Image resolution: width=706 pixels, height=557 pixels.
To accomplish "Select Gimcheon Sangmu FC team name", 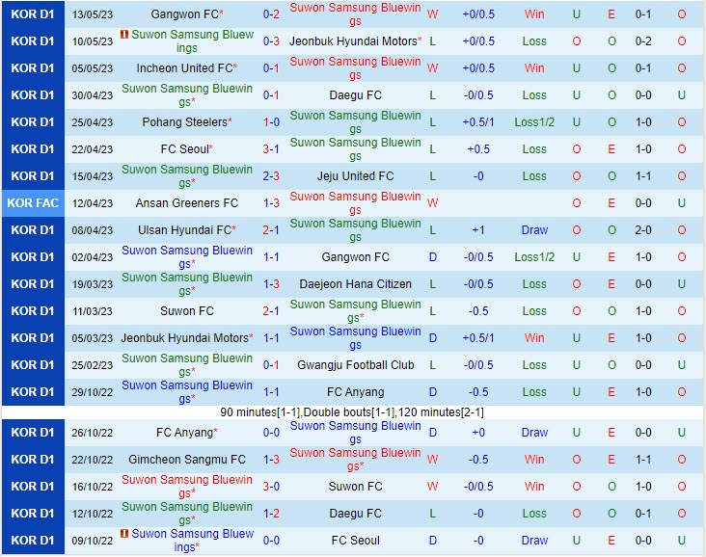I will click(187, 460).
